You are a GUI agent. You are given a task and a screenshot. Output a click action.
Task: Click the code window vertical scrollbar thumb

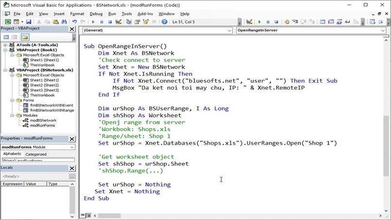coord(386,146)
